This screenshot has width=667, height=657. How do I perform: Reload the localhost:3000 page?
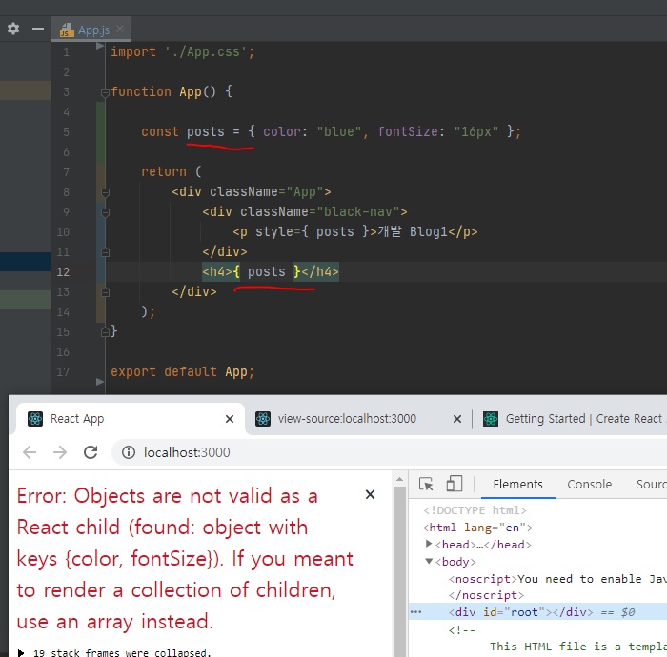coord(91,452)
